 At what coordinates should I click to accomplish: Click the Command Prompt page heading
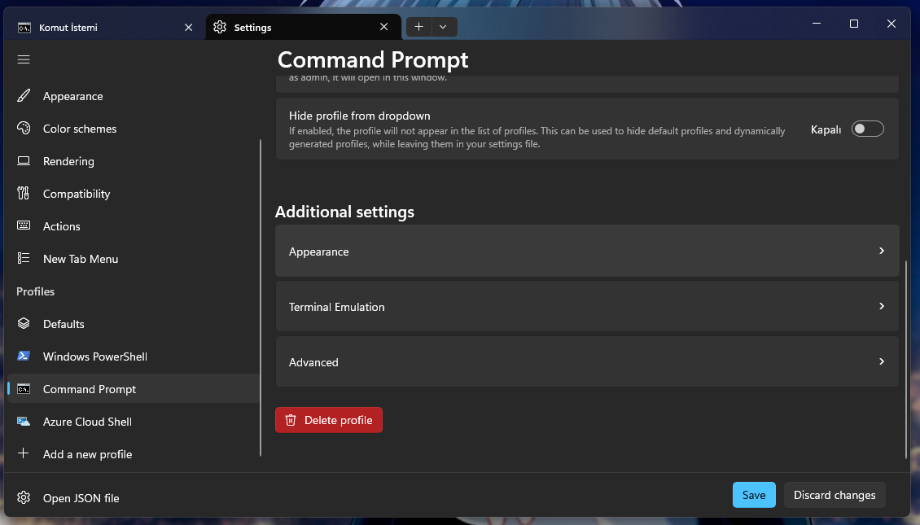[373, 60]
